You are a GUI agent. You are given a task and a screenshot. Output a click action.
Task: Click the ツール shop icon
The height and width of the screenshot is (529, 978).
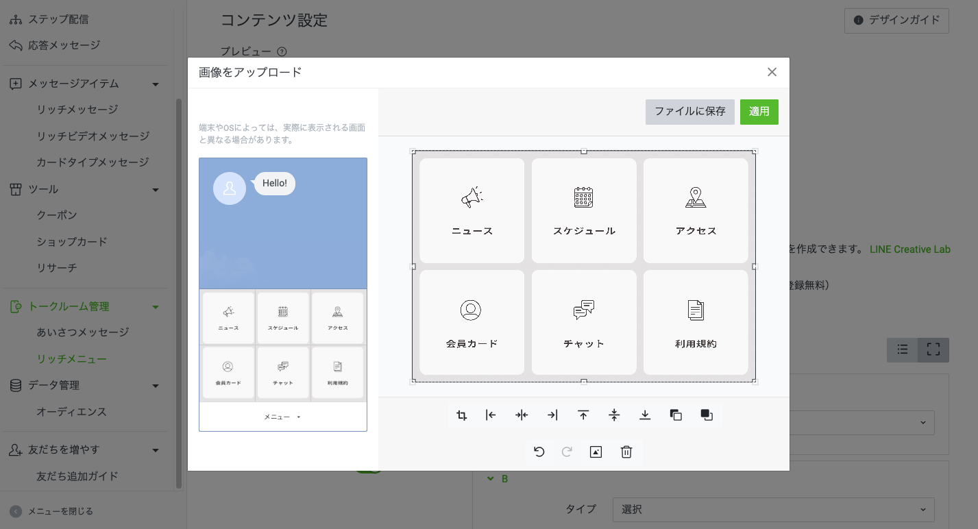(15, 189)
